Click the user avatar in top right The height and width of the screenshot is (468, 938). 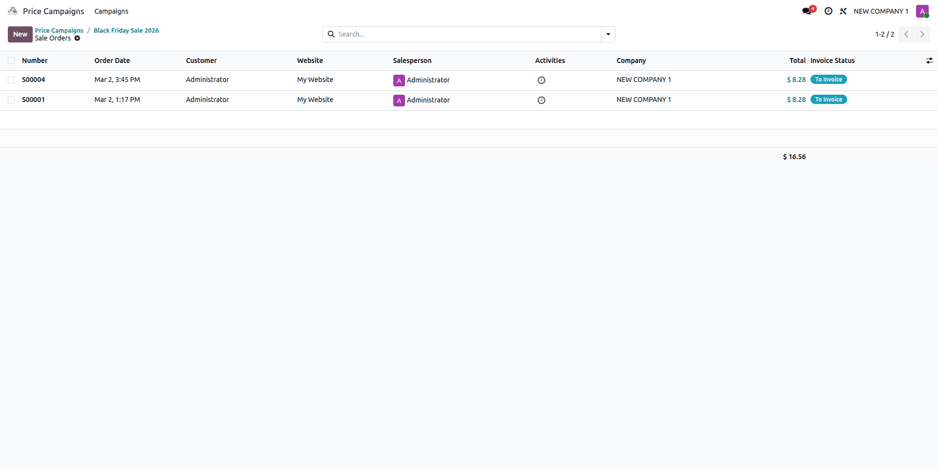[x=922, y=11]
